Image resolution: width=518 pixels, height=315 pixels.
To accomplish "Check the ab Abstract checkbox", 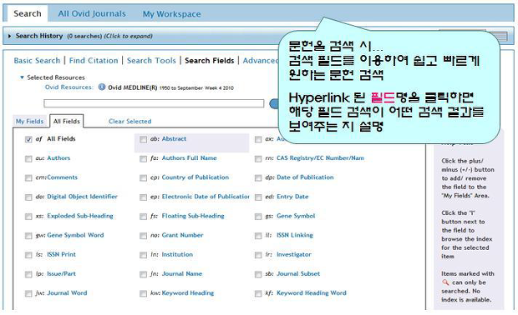I will 143,139.
